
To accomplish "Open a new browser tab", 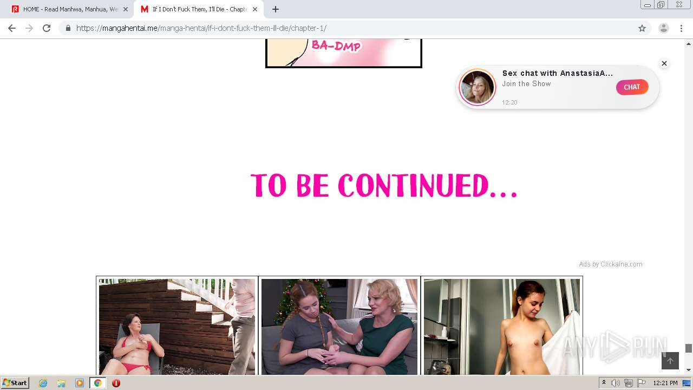I will 276,9.
